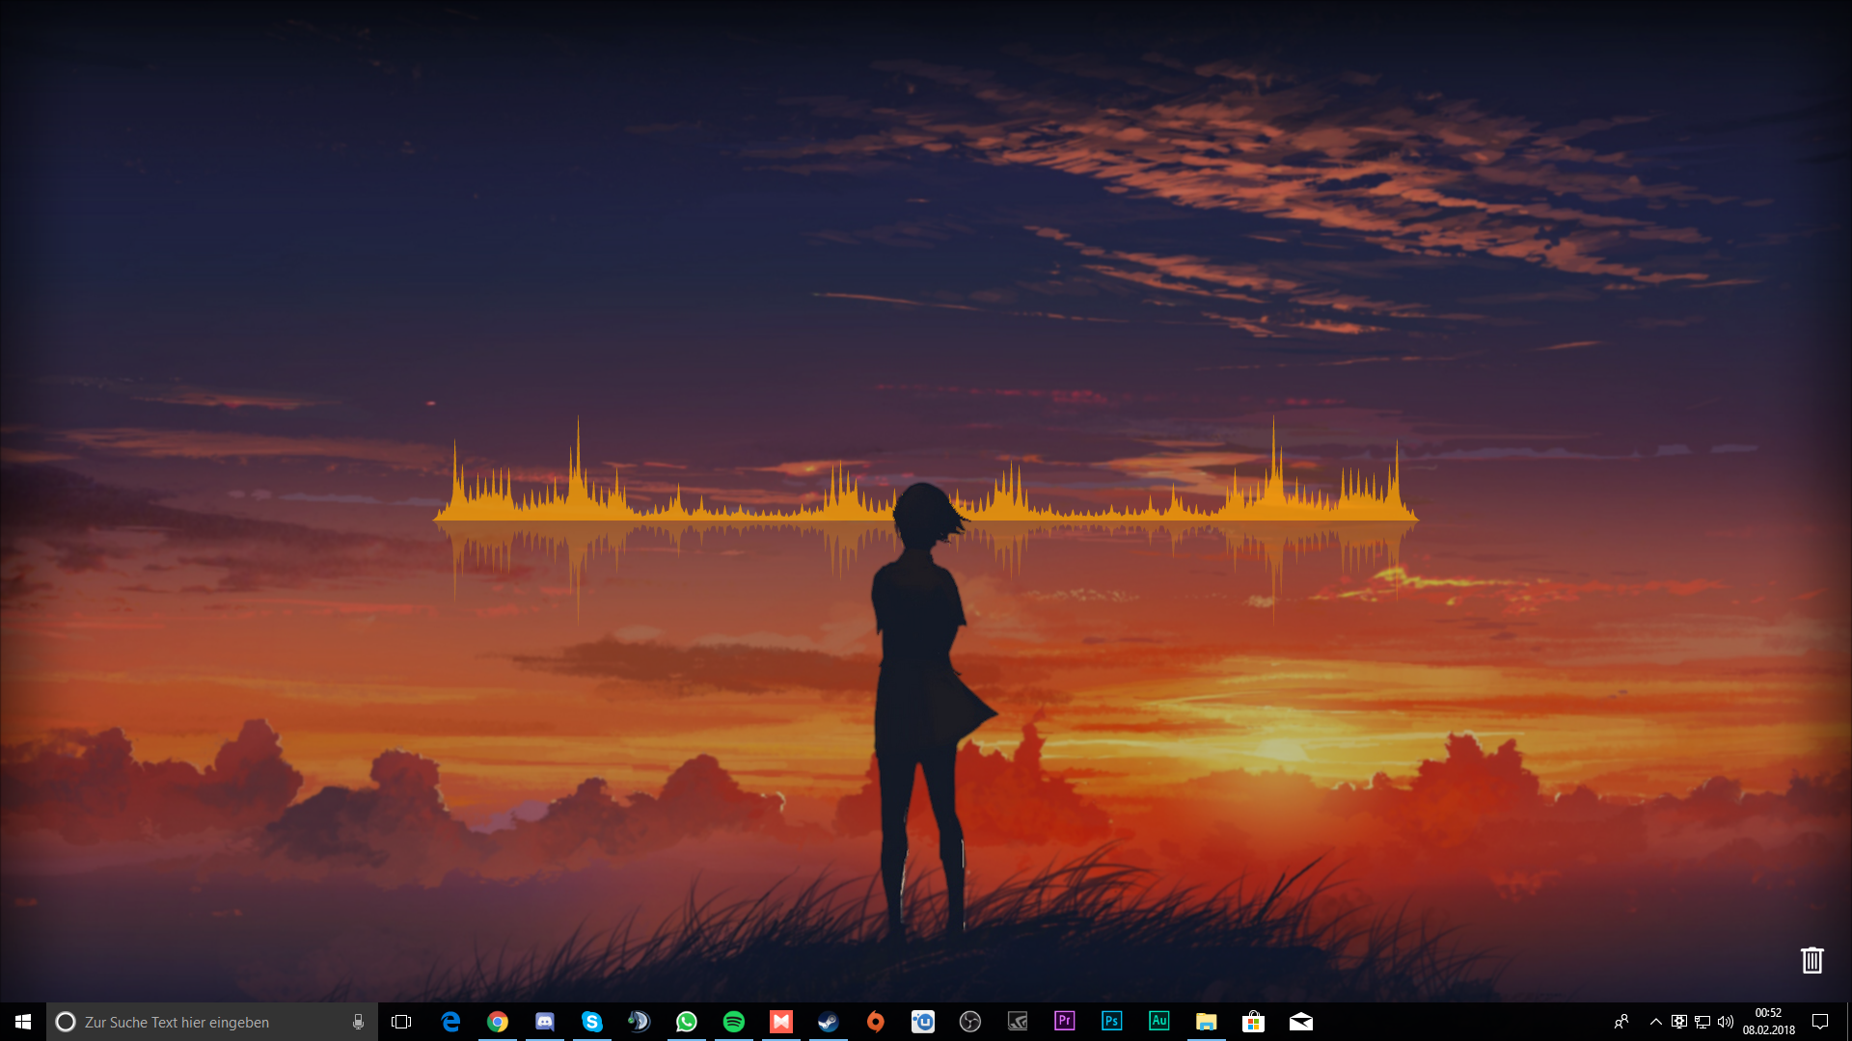The height and width of the screenshot is (1041, 1852).
Task: Open the Action Center notifications panel
Action: point(1820,1022)
